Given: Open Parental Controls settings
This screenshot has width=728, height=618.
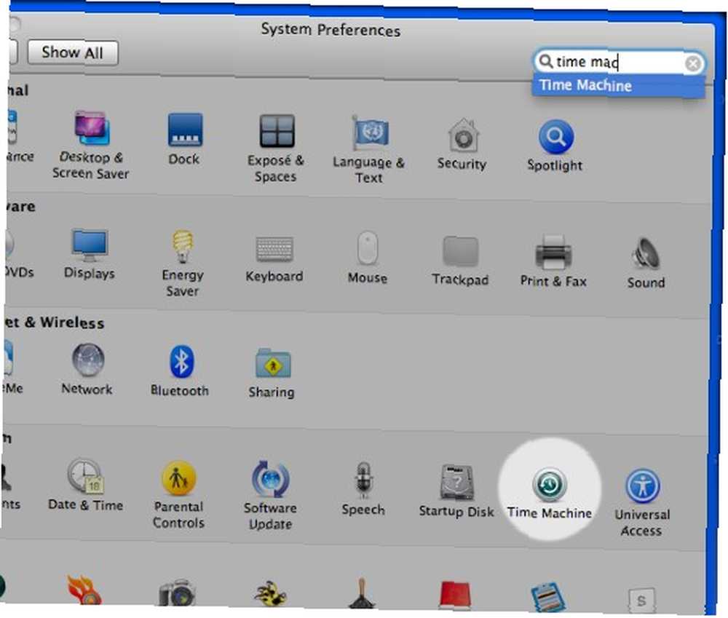Looking at the screenshot, I should pos(179,494).
